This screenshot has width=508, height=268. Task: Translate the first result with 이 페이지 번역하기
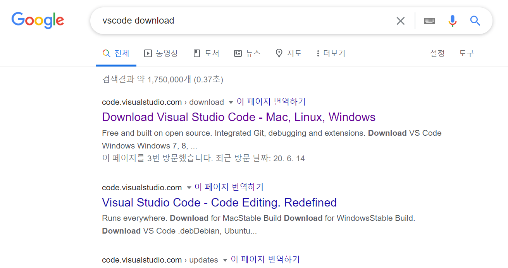coord(271,102)
